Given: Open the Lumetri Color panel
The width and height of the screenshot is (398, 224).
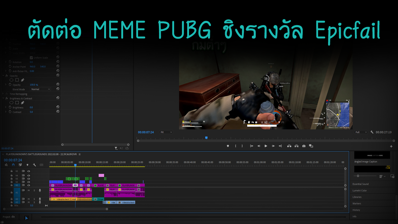Looking at the screenshot, I should coord(360,191).
